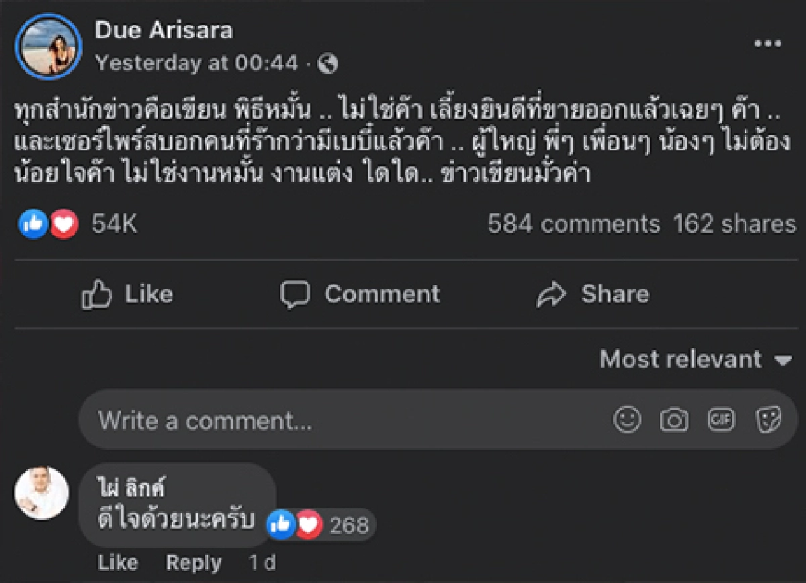The height and width of the screenshot is (583, 806).
Task: Open the sticker picker
Action: click(x=768, y=420)
